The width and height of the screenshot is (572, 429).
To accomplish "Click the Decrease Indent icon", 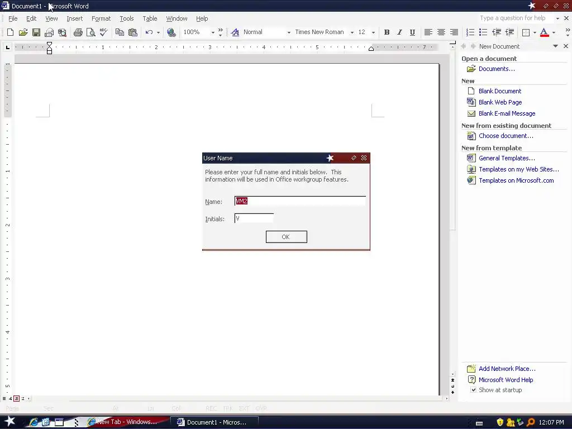I will point(496,32).
